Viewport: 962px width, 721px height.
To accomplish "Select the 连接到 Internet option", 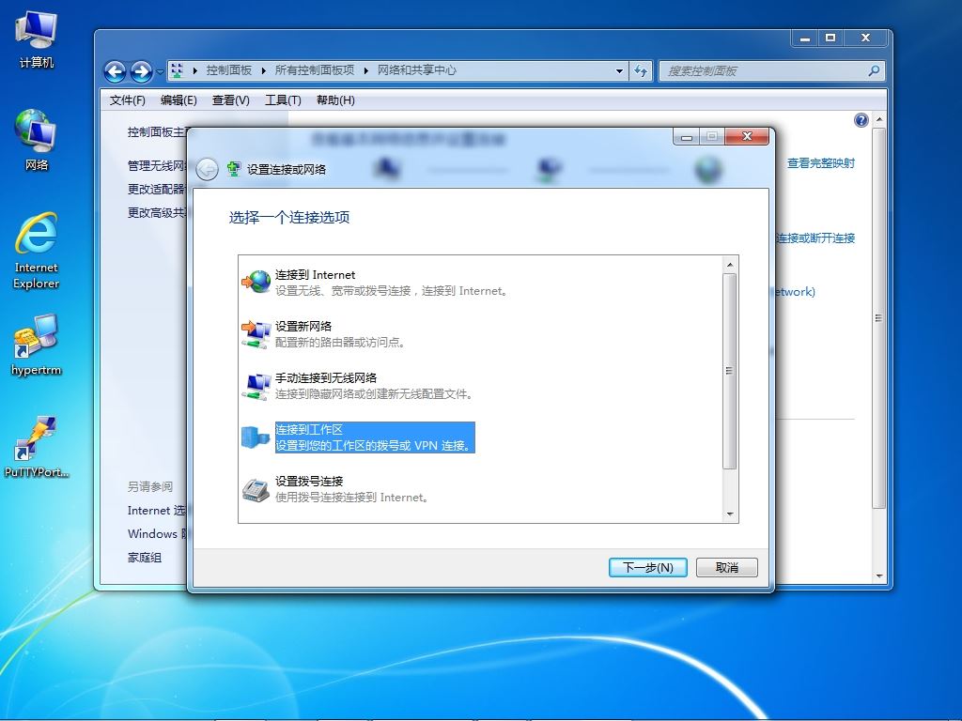I will (x=392, y=283).
